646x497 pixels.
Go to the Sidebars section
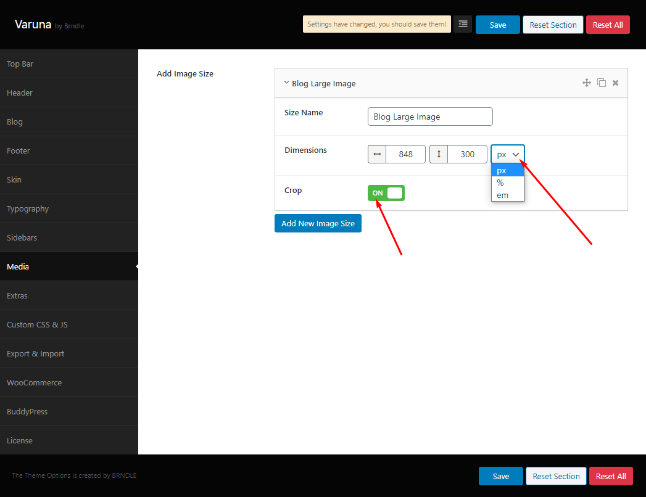[x=69, y=237]
